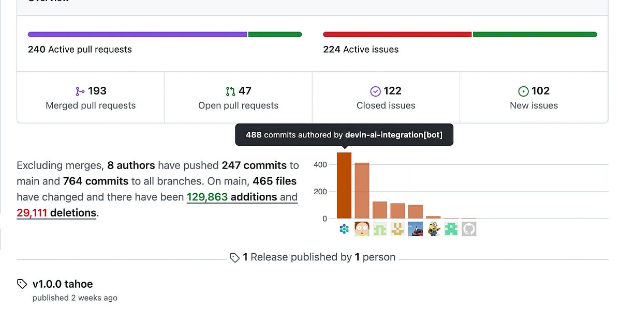Click the 200 axis label on the chart
621x310 pixels.
point(320,192)
